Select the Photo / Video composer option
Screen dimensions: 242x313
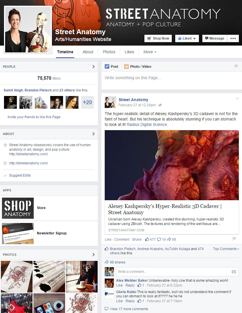click(138, 66)
